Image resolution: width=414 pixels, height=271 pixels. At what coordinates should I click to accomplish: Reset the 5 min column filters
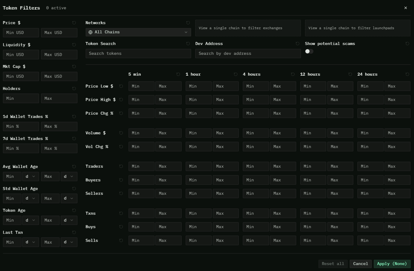[178, 74]
